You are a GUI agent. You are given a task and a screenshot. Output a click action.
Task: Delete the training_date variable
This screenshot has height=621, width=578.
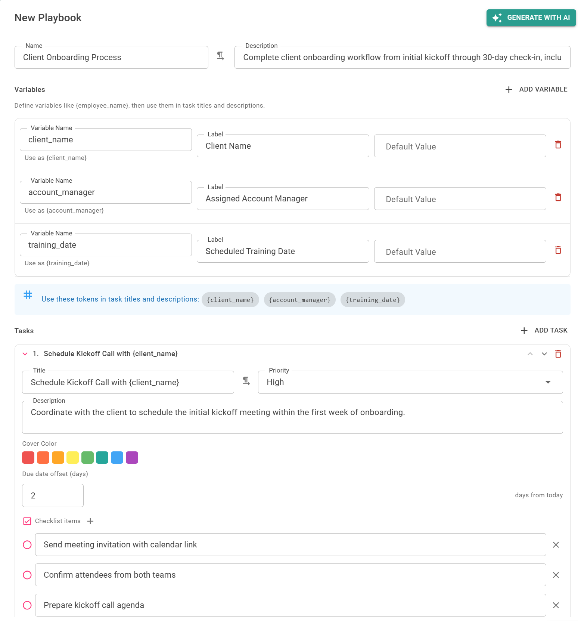click(558, 250)
